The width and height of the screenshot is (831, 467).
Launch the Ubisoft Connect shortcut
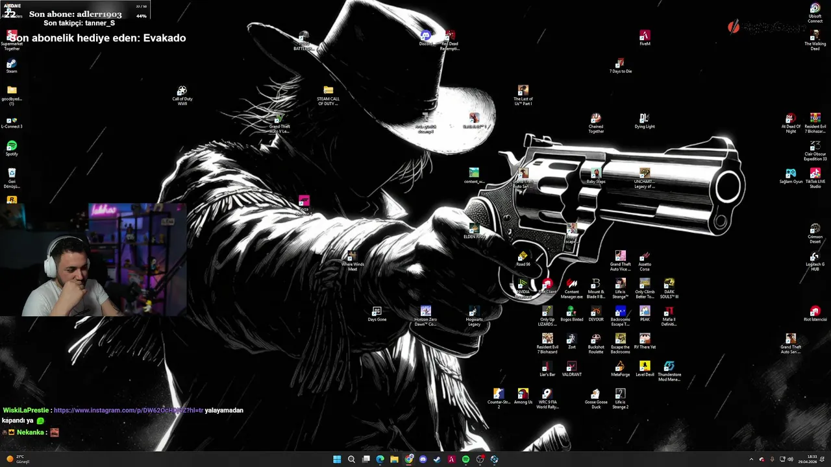point(815,12)
